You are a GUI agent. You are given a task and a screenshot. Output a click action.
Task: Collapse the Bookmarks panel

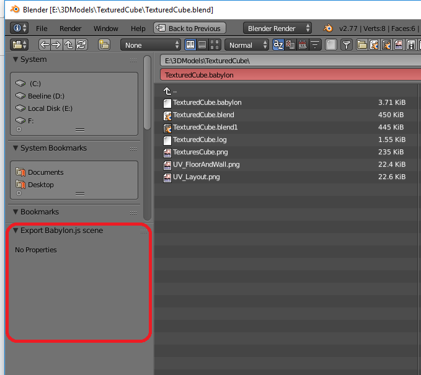pos(16,212)
